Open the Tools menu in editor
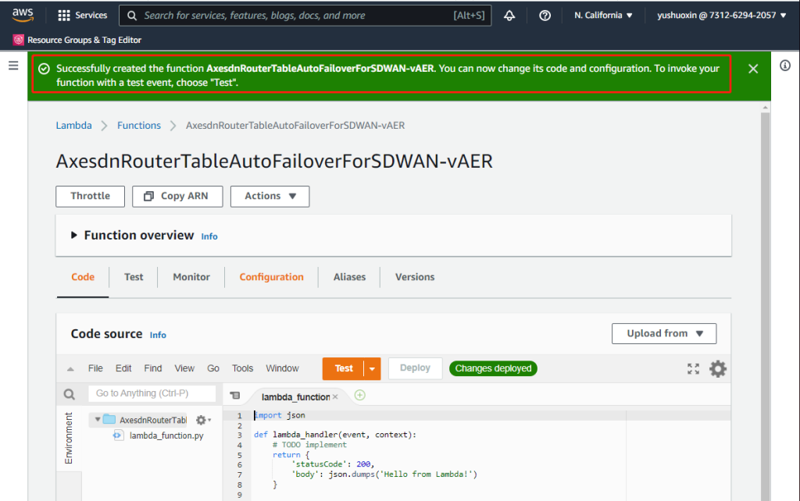 click(242, 368)
